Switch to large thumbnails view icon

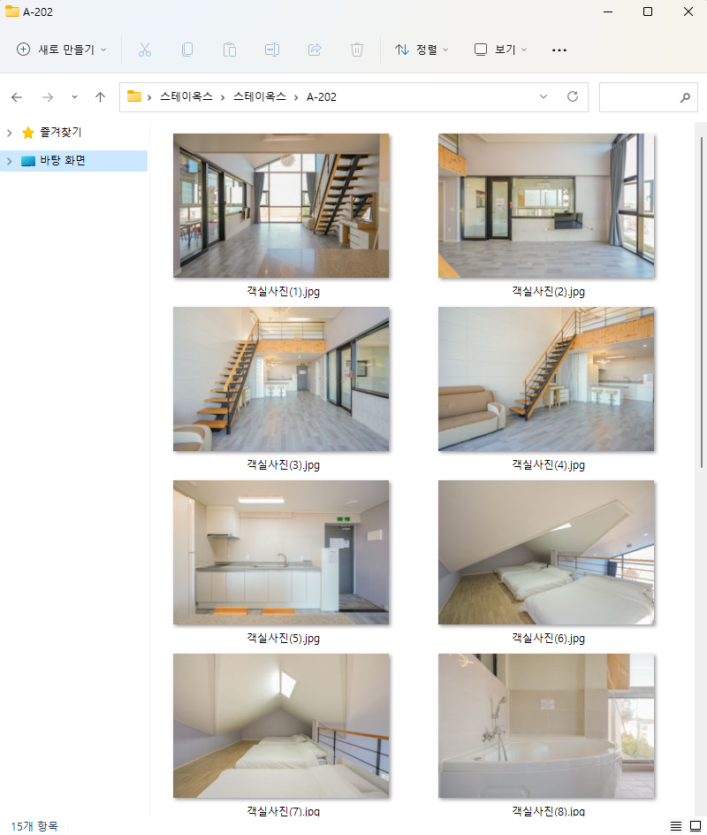pyautogui.click(x=696, y=826)
